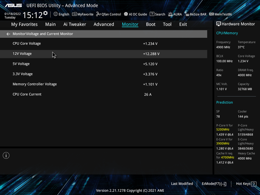Image resolution: width=260 pixels, height=195 pixels.
Task: Toggle the ReSize BAR option
Action: tap(196, 14)
